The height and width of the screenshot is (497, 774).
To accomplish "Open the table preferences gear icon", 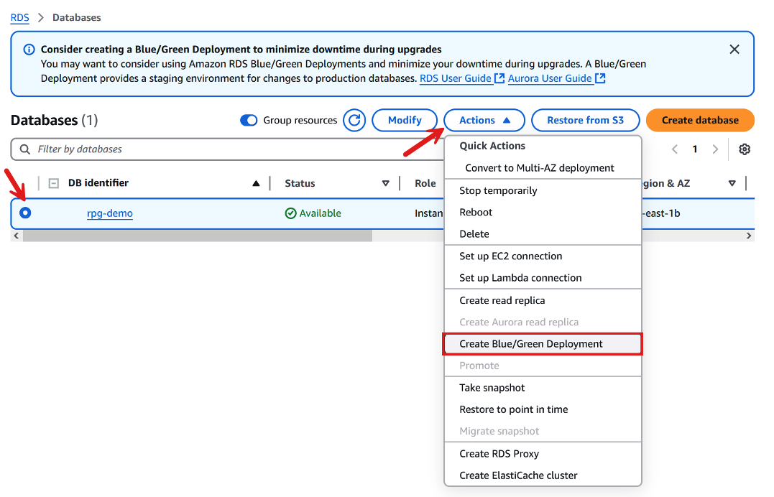I will pyautogui.click(x=745, y=149).
